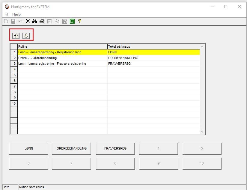Click the FRAVÆRSREG shortcut button
This screenshot has width=247, height=190.
[115, 148]
